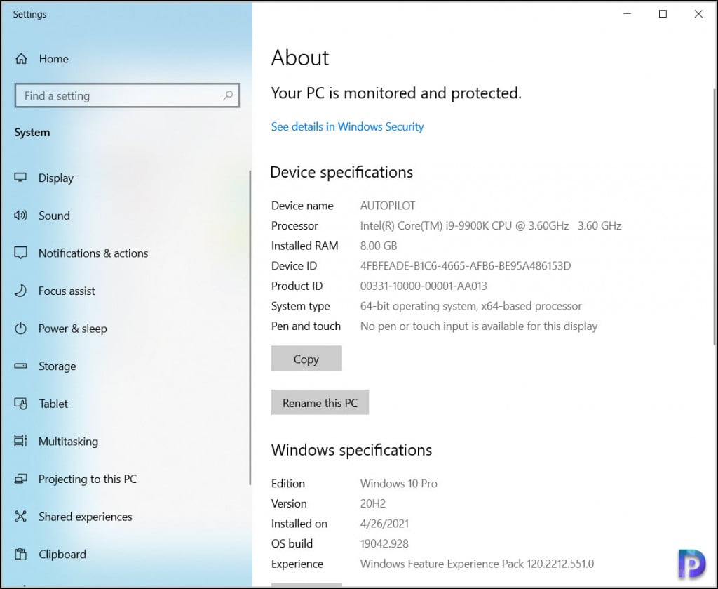
Task: Click the Storage drive icon
Action: point(20,366)
